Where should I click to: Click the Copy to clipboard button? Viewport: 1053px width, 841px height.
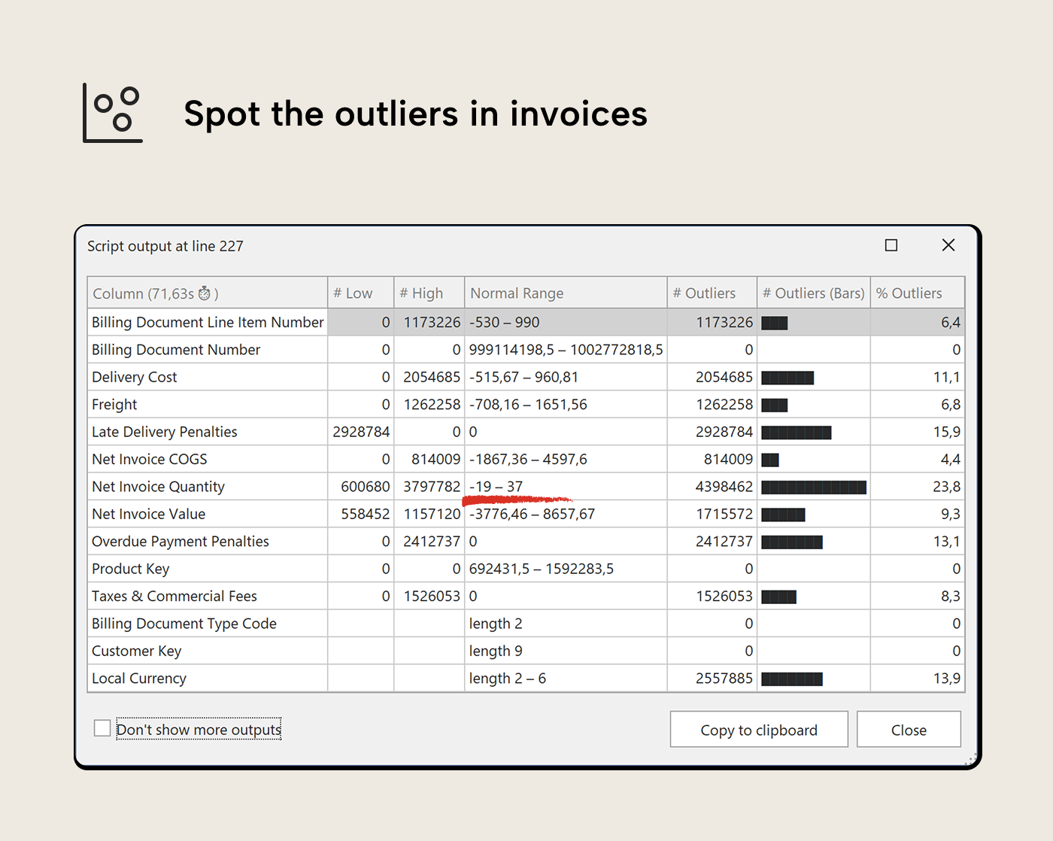coord(758,729)
